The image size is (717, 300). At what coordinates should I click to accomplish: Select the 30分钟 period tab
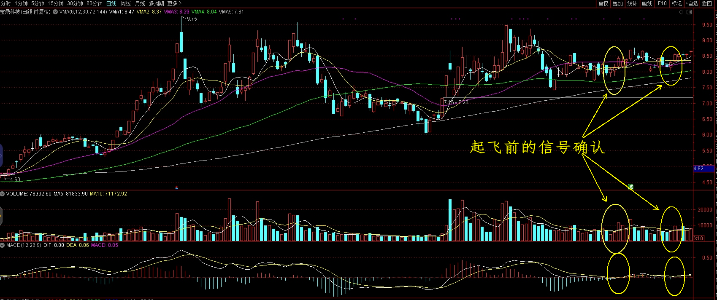(75, 3)
